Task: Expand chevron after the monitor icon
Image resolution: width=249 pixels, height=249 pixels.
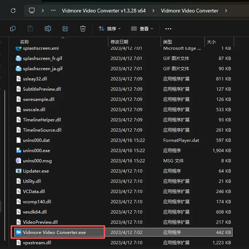Action: point(43,11)
